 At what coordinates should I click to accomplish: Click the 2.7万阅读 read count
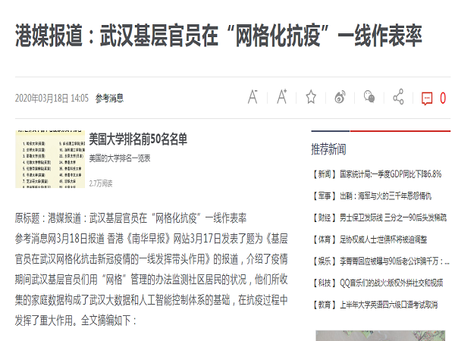tap(100, 183)
